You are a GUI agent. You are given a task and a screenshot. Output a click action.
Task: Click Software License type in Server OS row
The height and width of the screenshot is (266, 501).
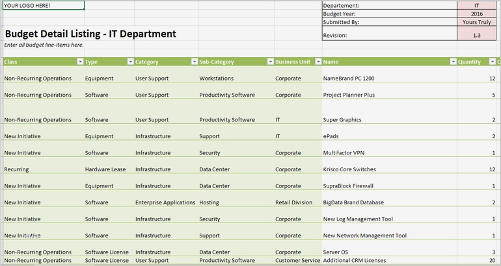pos(109,248)
